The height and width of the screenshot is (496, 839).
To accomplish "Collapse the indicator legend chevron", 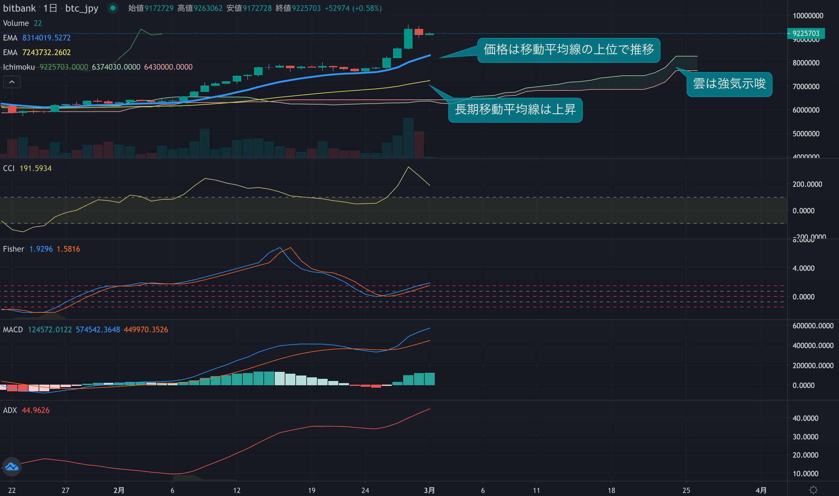I will 12,82.
